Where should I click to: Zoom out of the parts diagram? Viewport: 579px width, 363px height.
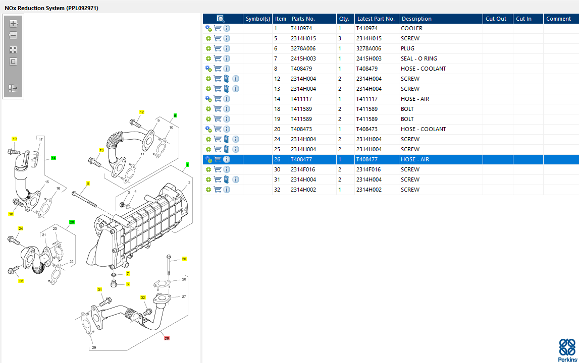(13, 35)
